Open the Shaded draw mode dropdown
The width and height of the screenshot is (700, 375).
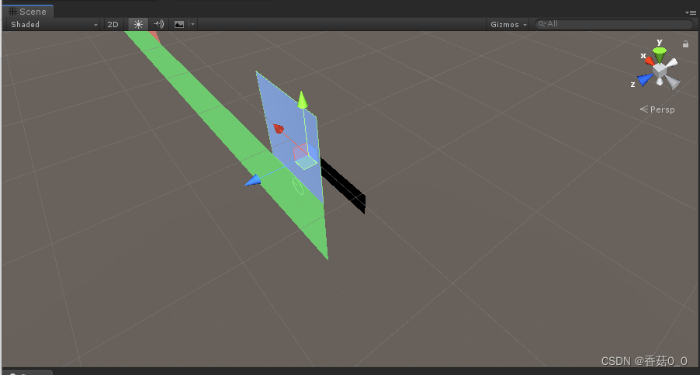(x=54, y=24)
